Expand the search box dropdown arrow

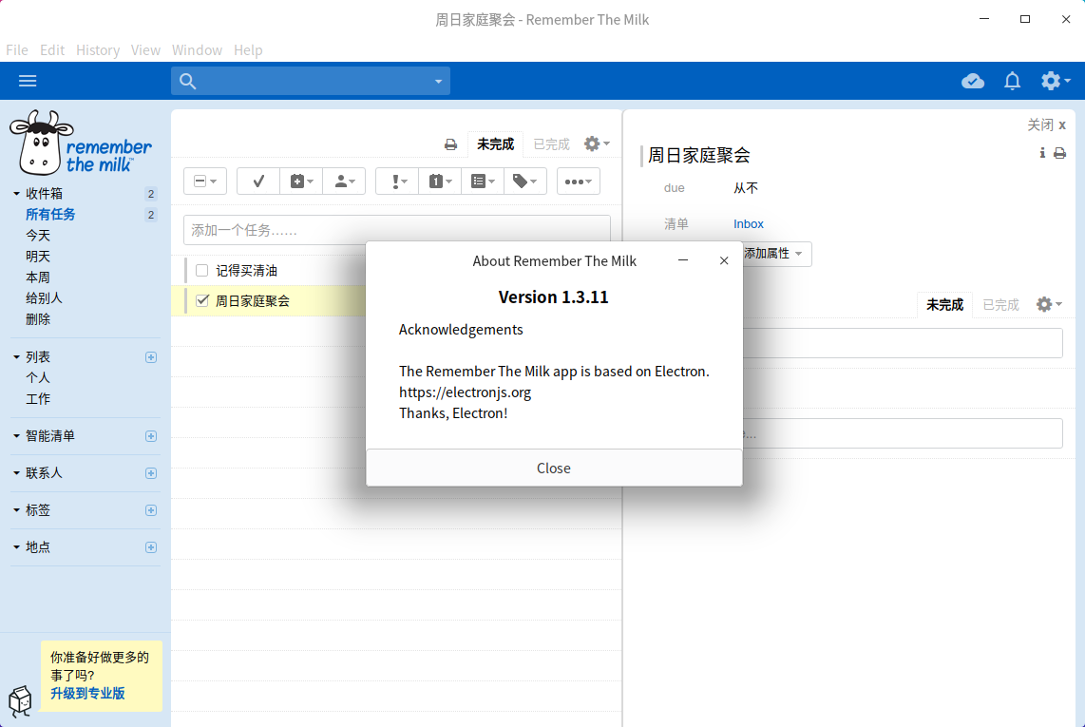(438, 82)
